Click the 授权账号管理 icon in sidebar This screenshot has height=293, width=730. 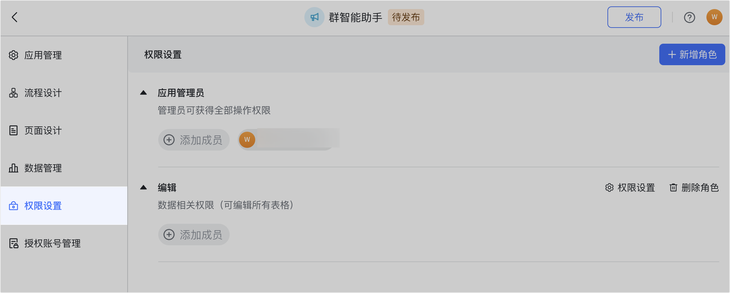(13, 243)
